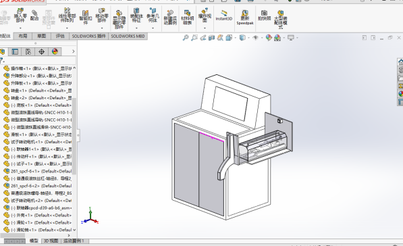
Task: Click the 插入零部件 insert components tool
Action: point(20,15)
